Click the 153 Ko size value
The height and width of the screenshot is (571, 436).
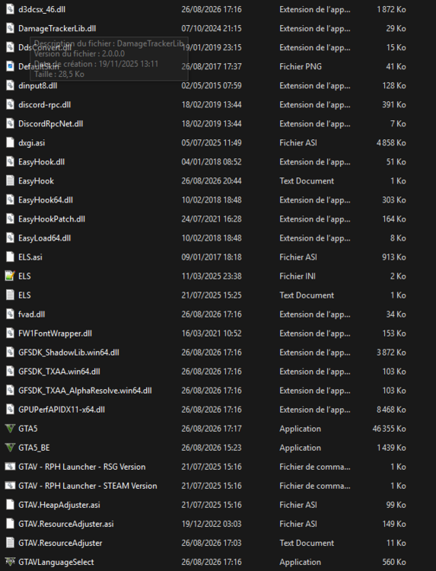pos(394,333)
